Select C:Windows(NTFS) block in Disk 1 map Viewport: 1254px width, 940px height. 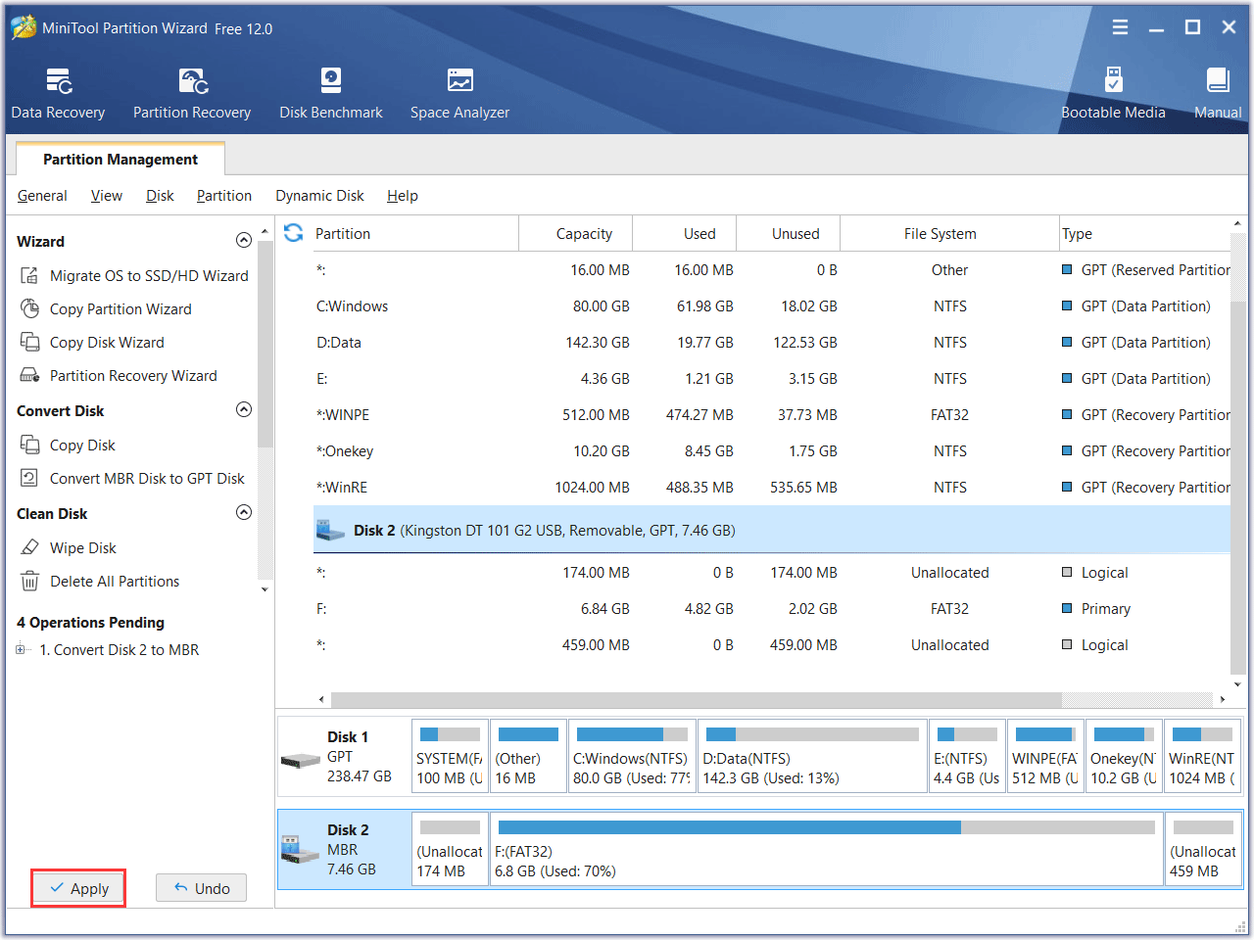(x=632, y=756)
